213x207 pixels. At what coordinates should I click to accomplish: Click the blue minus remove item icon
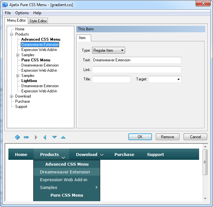tap(26, 137)
